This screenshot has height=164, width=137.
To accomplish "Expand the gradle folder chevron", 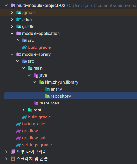I will click(12, 26).
